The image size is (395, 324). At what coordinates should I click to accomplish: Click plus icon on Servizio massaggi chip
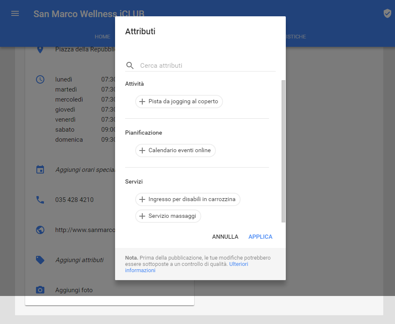point(142,216)
